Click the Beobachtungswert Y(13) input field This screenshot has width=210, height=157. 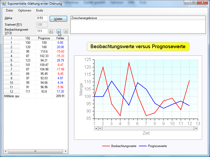point(42,31)
